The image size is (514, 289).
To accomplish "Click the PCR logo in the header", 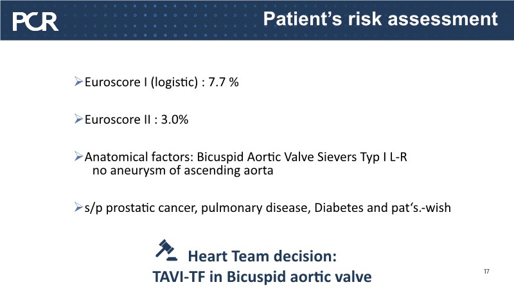I will point(36,22).
